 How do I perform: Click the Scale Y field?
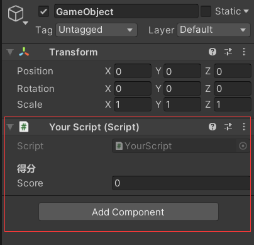[x=182, y=104]
